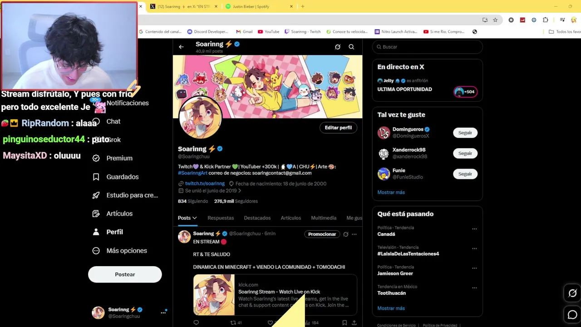Screen dimensions: 581x327
Task: Open the twitch.tv/soarinng link
Action: tap(205, 183)
